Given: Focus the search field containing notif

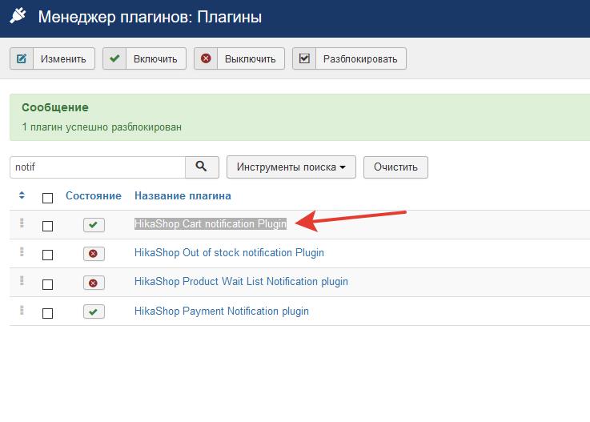Looking at the screenshot, I should [98, 167].
